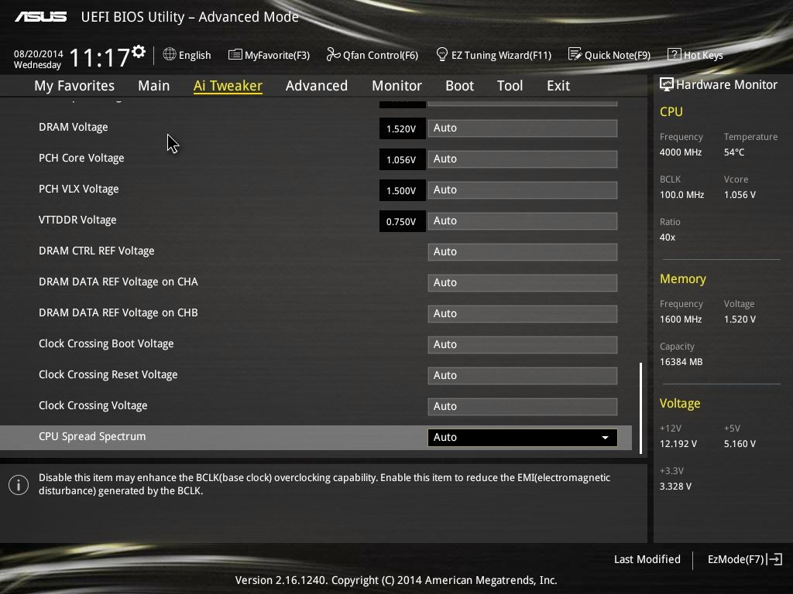Viewport: 793px width, 594px height.
Task: Click the CPU temperature 54°C value
Action: click(x=734, y=152)
